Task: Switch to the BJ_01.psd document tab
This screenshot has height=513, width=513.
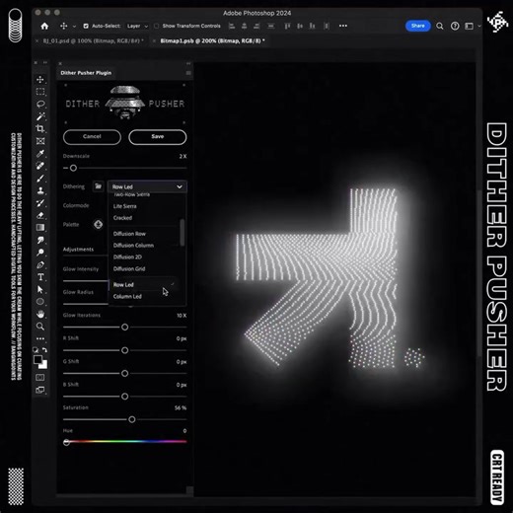Action: (x=93, y=41)
